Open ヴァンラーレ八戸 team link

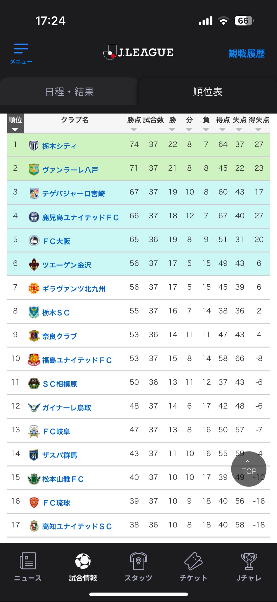pyautogui.click(x=70, y=170)
